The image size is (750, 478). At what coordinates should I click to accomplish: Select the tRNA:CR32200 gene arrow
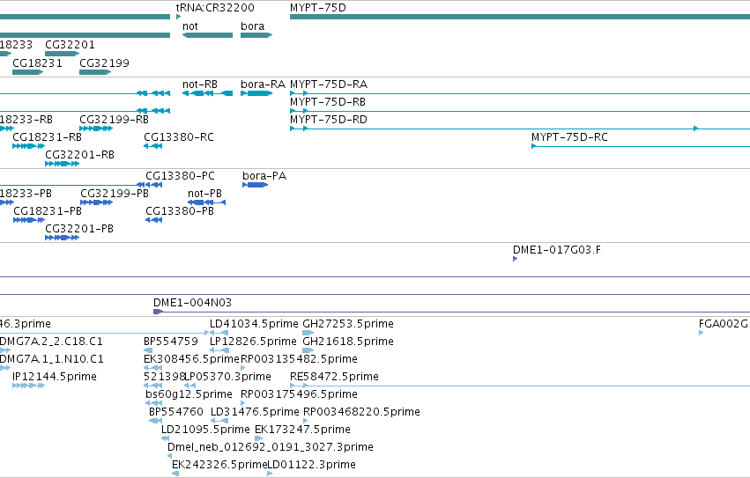point(178,17)
